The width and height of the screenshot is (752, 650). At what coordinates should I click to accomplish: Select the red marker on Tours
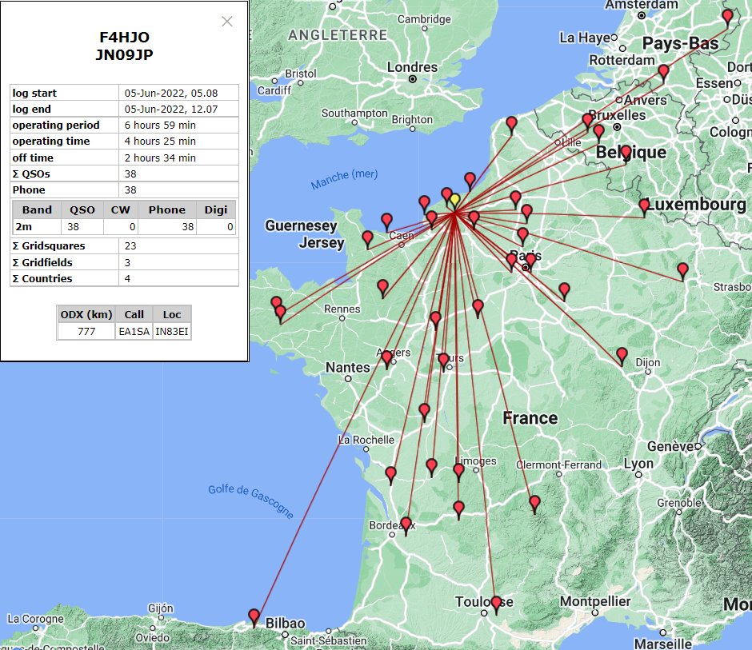click(444, 361)
